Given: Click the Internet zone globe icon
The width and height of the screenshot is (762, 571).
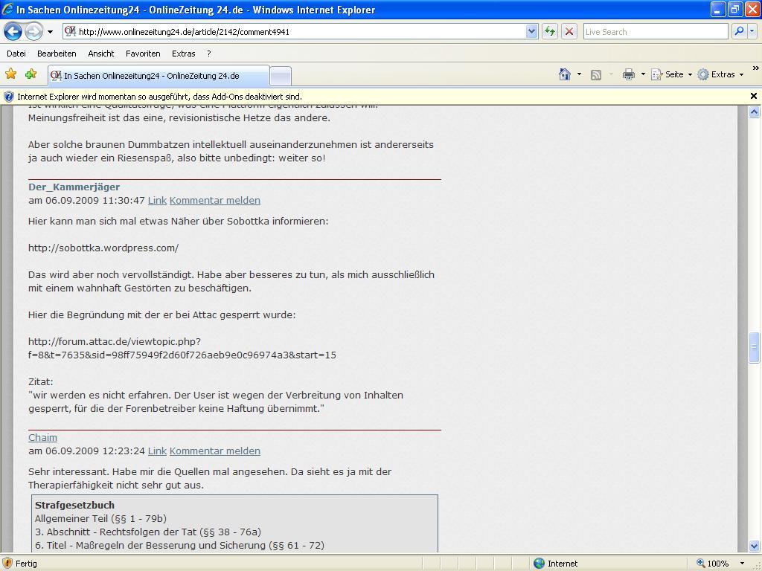Looking at the screenshot, I should (x=539, y=564).
